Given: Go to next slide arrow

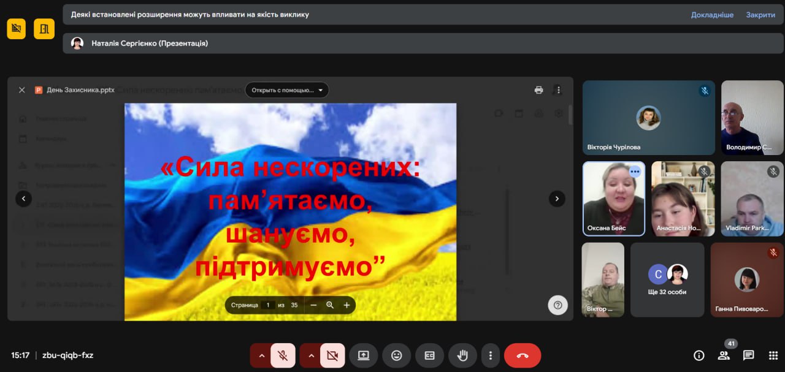Looking at the screenshot, I should coord(557,198).
